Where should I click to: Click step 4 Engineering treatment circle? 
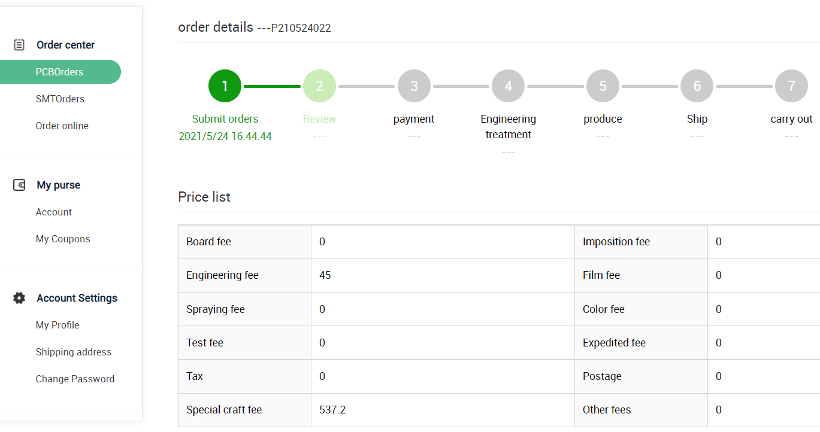click(508, 86)
